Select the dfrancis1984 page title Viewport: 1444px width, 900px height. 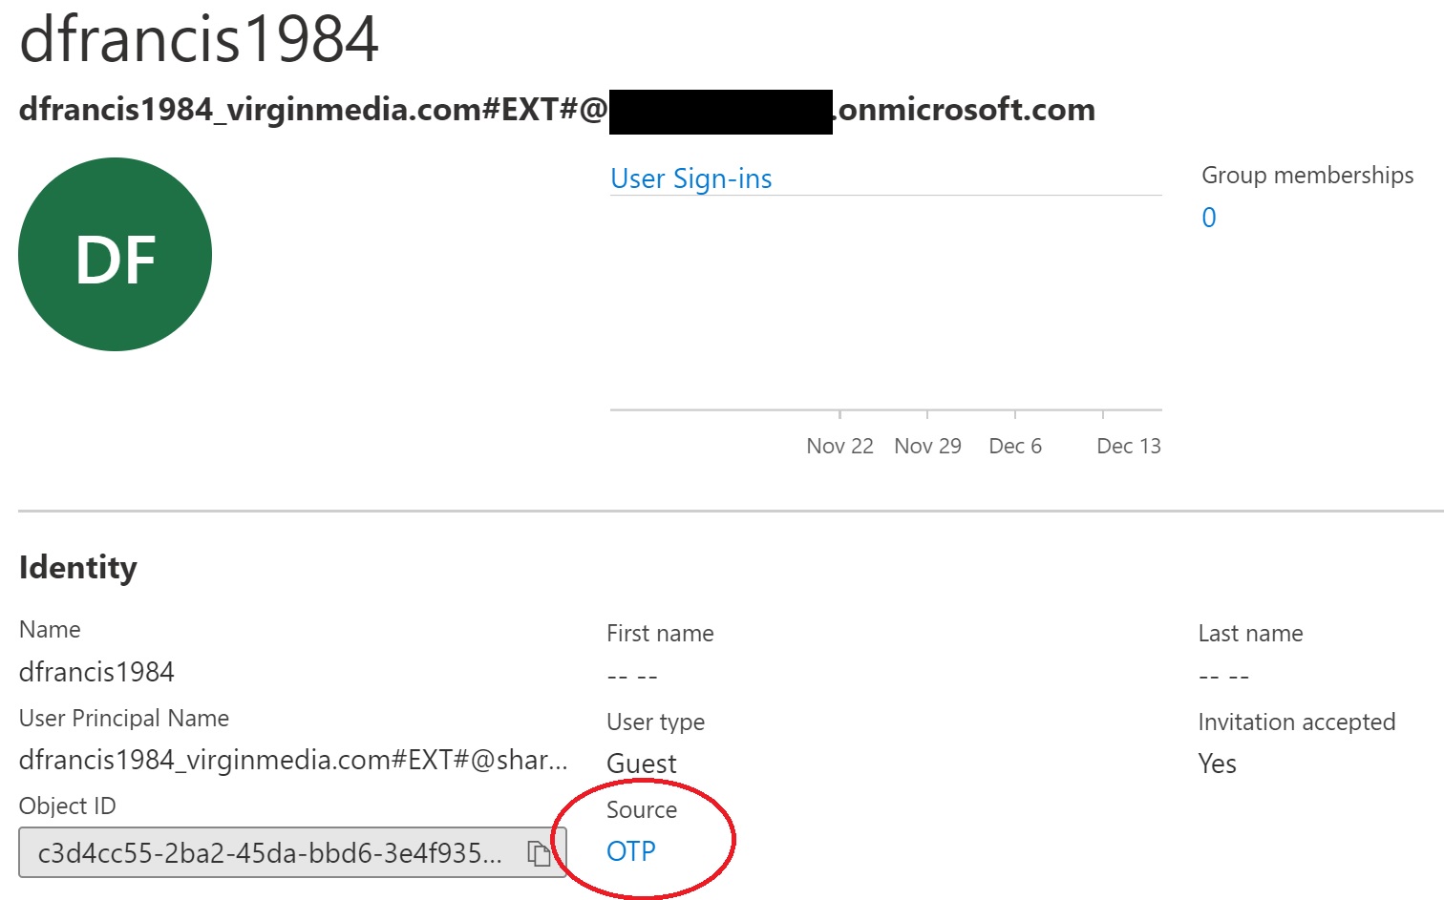tap(196, 40)
